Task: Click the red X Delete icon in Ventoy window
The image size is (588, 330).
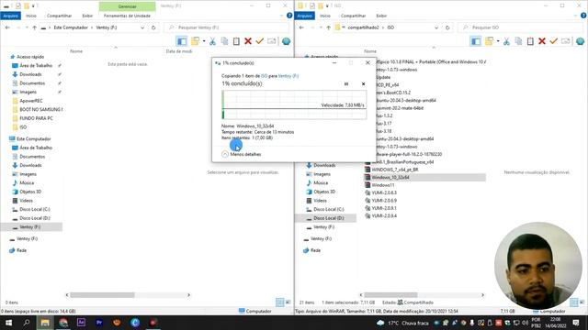Action: coord(248,41)
